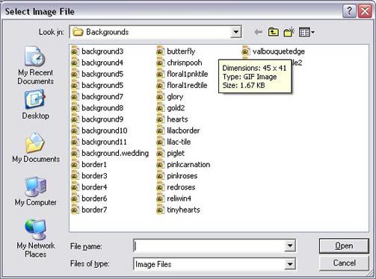Select the background11 file

click(x=99, y=142)
